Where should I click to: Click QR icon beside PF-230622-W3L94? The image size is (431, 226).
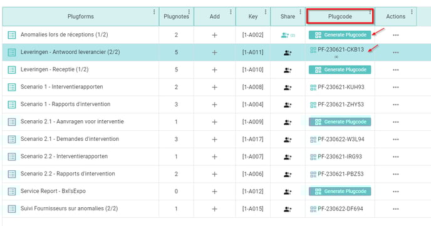coord(313,140)
